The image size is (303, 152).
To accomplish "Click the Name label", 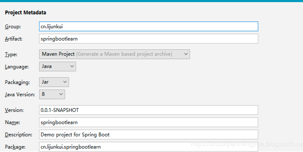I will tap(12, 122).
